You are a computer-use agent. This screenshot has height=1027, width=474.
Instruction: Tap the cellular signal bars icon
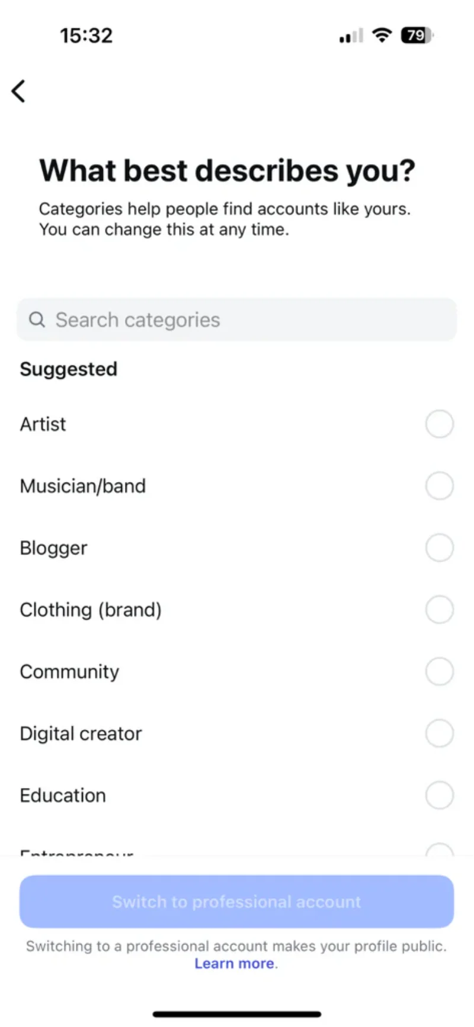click(351, 37)
